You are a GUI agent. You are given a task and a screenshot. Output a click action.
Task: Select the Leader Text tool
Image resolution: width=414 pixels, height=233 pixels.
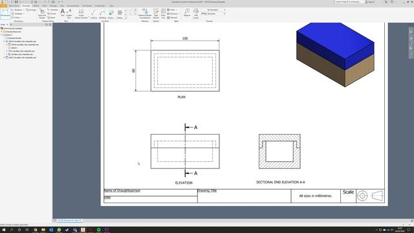(69, 14)
